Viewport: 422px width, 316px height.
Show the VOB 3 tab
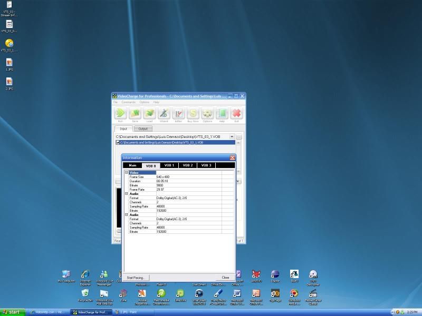(x=206, y=165)
